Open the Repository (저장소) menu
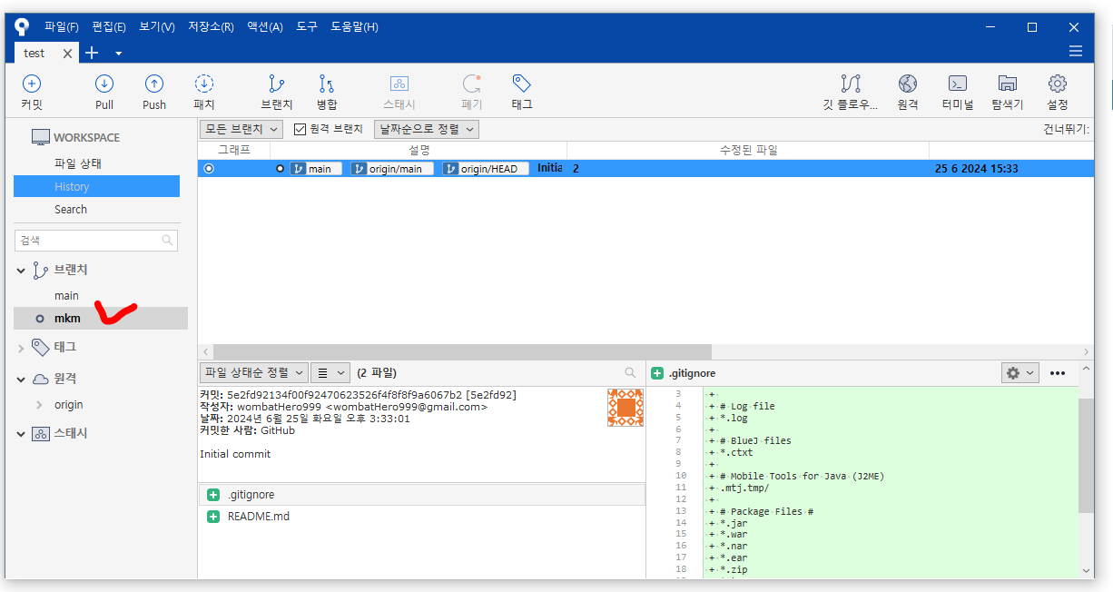 click(x=211, y=27)
